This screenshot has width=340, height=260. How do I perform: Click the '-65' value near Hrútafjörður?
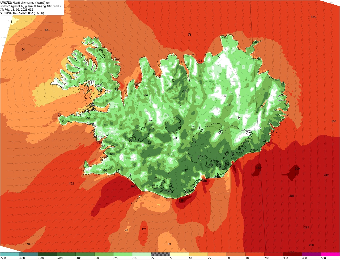[x=116, y=89]
